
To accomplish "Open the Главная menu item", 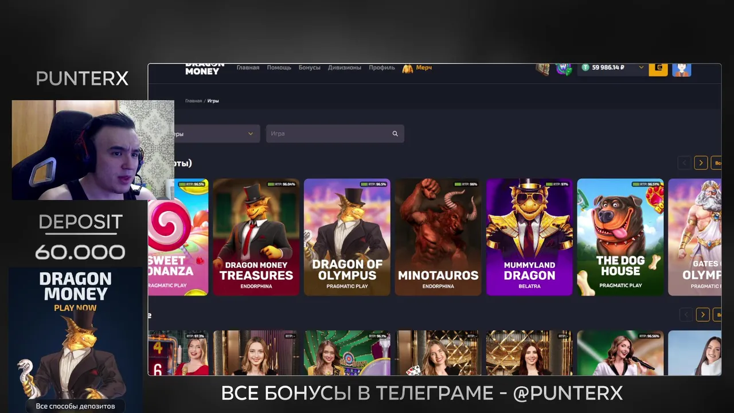I will point(248,68).
